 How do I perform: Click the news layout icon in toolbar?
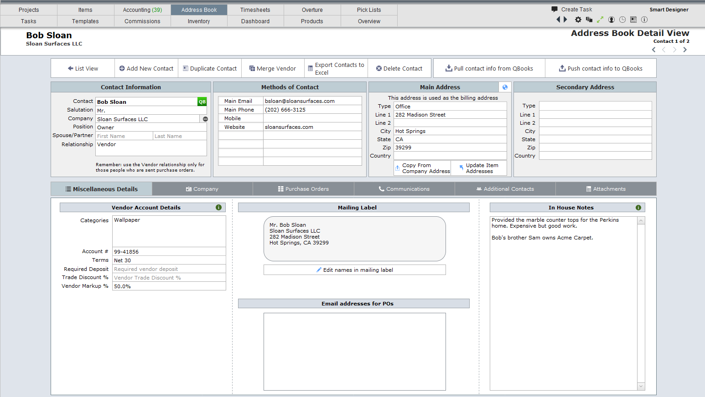pyautogui.click(x=633, y=20)
